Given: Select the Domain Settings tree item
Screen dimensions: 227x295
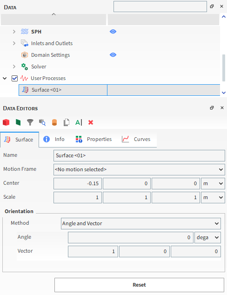Looking at the screenshot, I should pos(50,55).
